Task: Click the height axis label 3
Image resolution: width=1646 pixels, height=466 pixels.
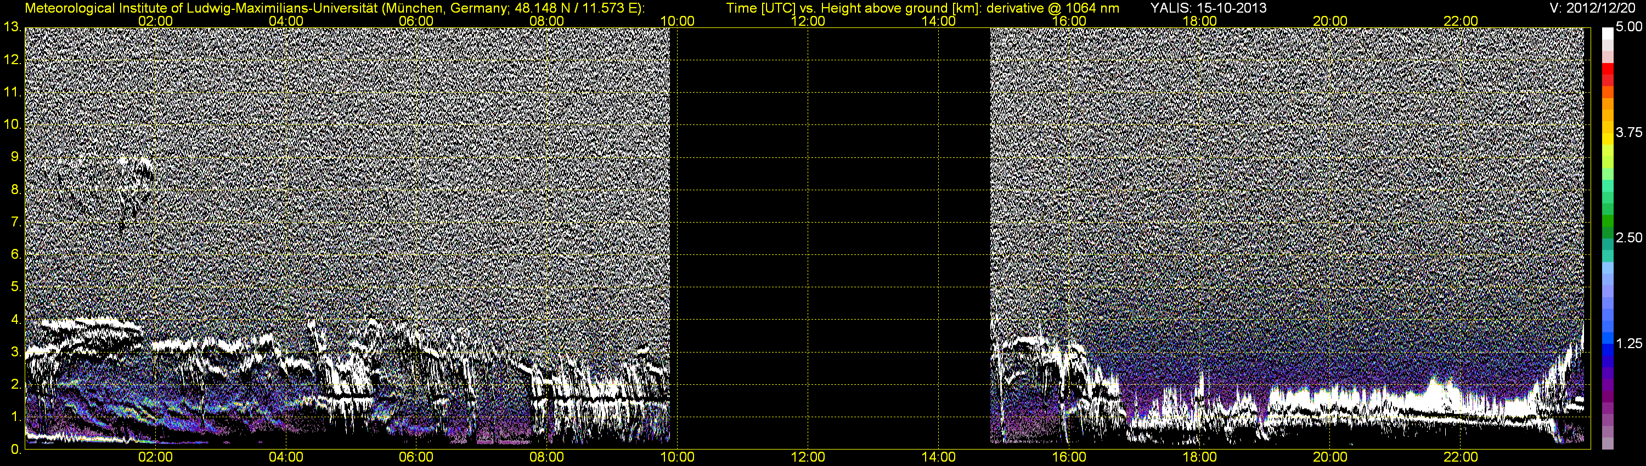Action: (x=15, y=352)
